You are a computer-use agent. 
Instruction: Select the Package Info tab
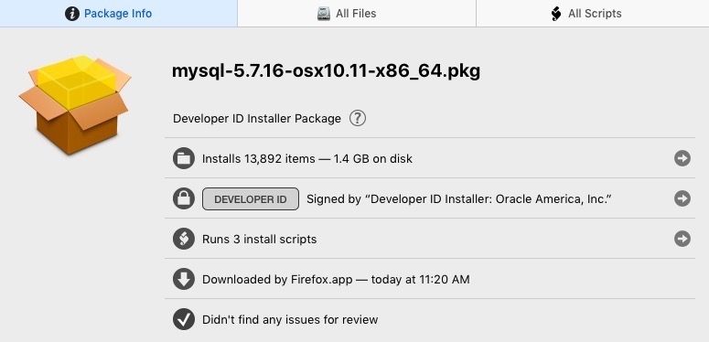pyautogui.click(x=118, y=14)
